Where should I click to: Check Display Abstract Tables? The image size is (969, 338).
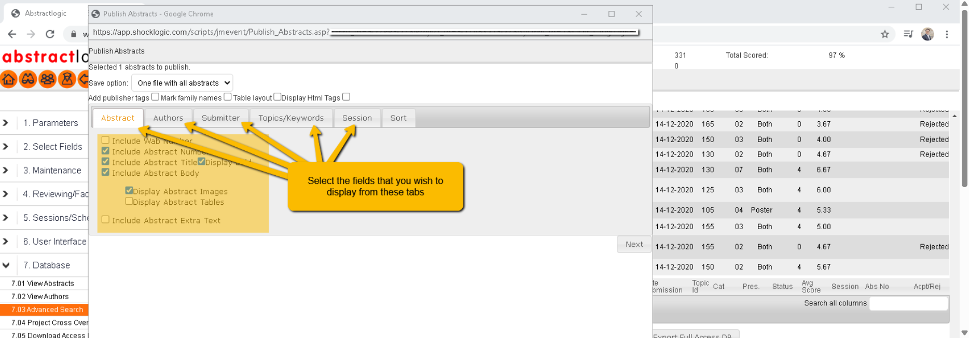129,201
